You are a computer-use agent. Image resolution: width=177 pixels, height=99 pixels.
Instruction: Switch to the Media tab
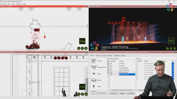pyautogui.click(x=110, y=56)
